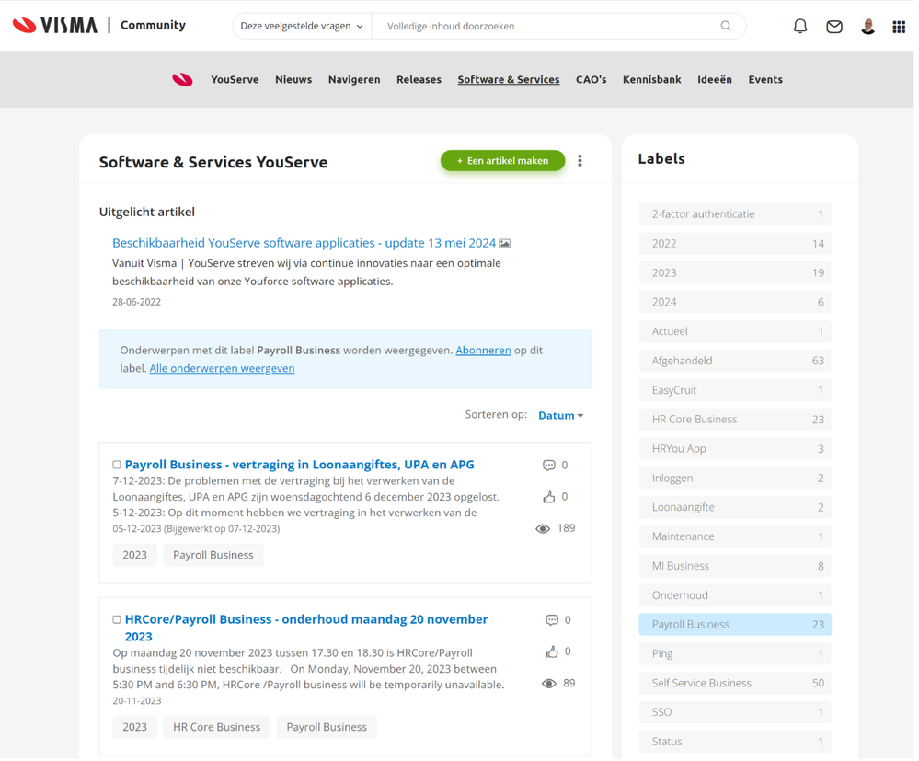The height and width of the screenshot is (761, 919).
Task: Open the messages envelope icon
Action: (833, 27)
